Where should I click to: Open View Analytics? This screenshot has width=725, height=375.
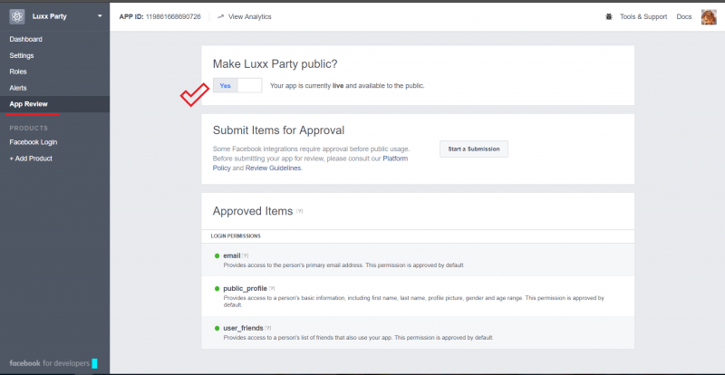250,16
